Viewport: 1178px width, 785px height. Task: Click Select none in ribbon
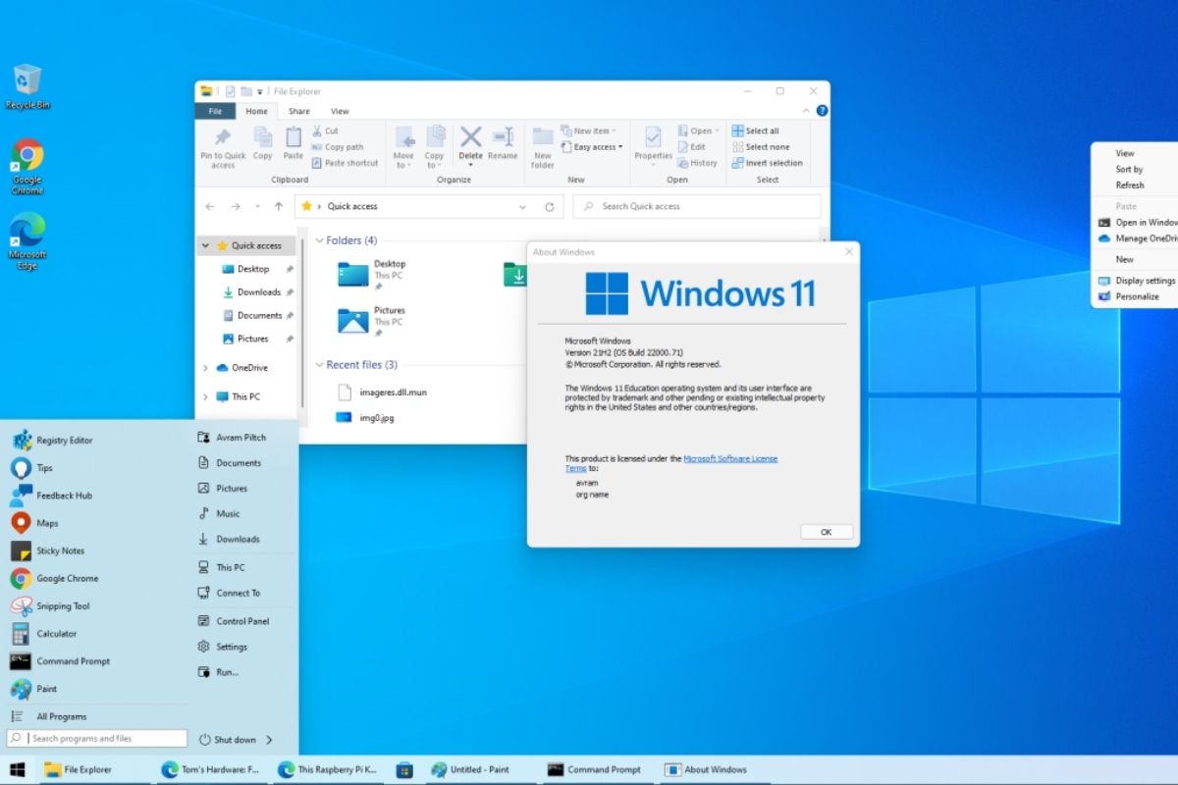coord(761,147)
